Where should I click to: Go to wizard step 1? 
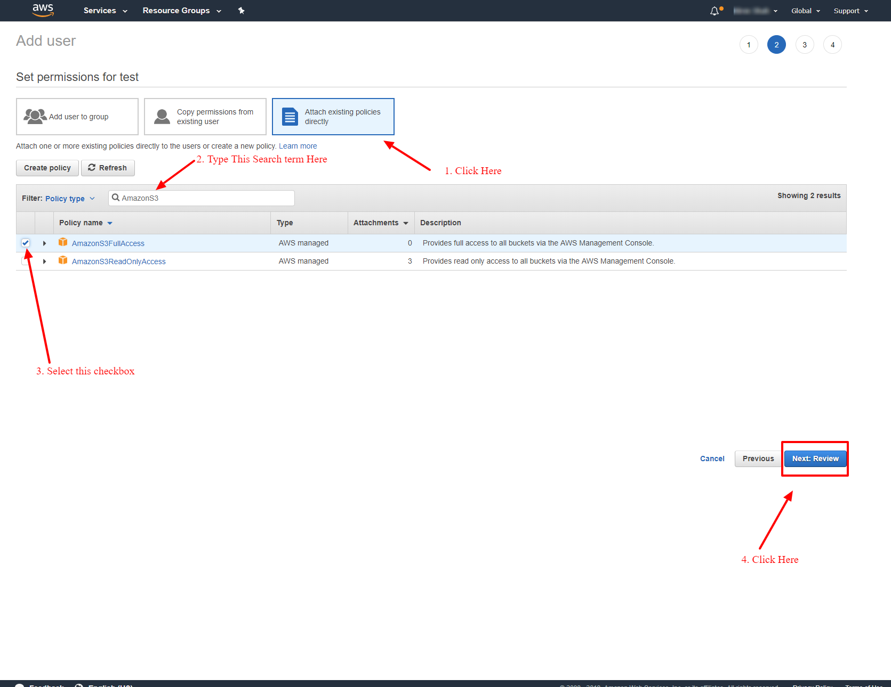[x=749, y=45]
